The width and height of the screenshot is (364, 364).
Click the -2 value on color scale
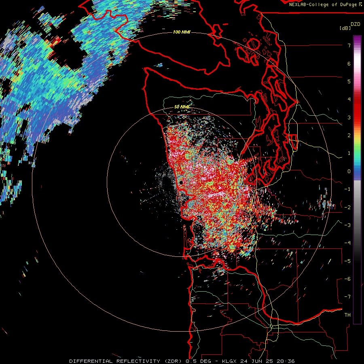click(347, 207)
